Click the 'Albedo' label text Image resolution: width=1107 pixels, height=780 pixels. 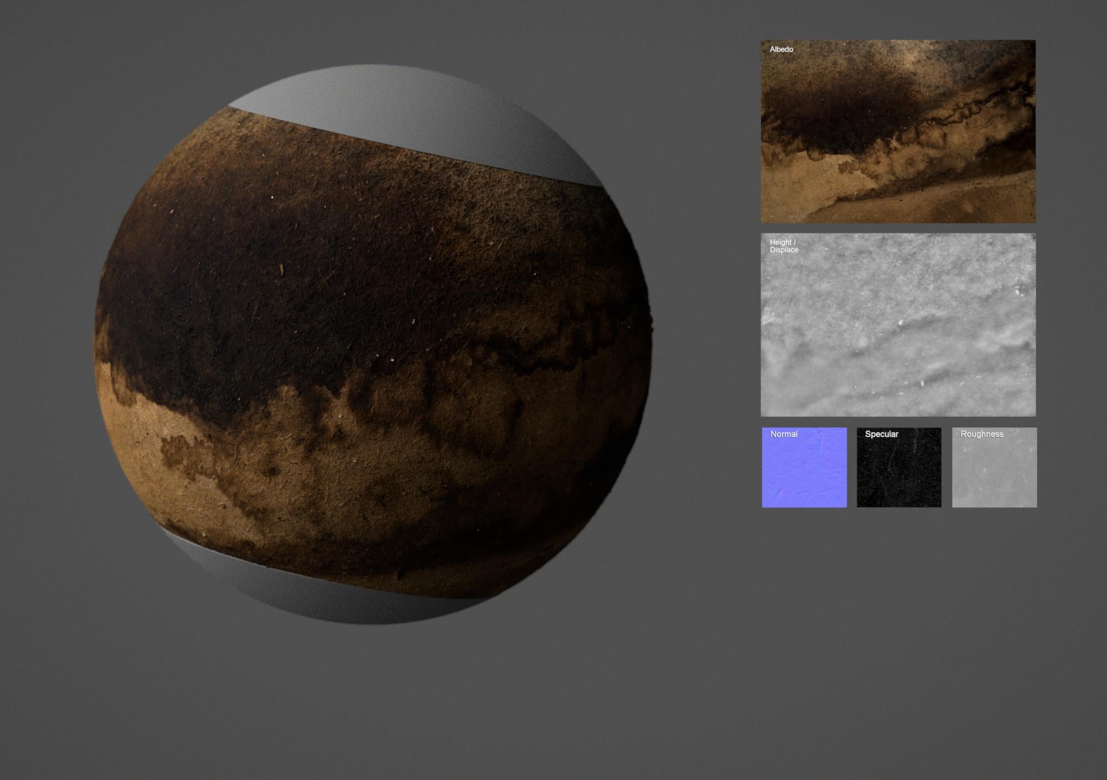[781, 49]
